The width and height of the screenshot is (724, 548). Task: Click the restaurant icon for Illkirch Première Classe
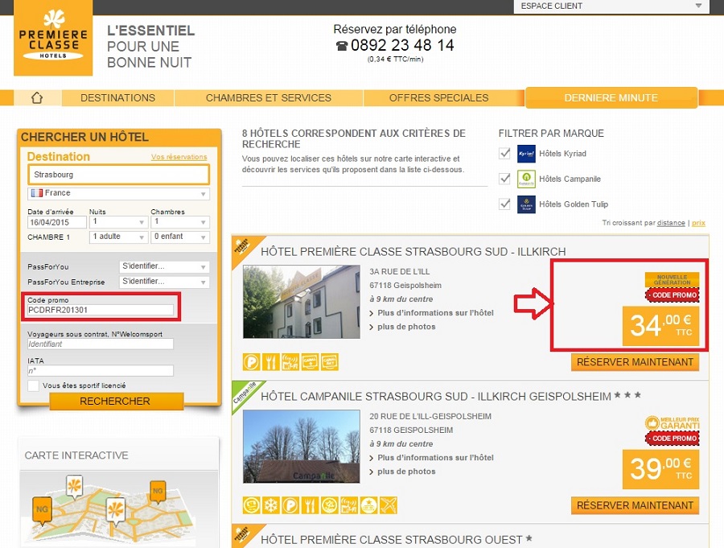pos(270,362)
